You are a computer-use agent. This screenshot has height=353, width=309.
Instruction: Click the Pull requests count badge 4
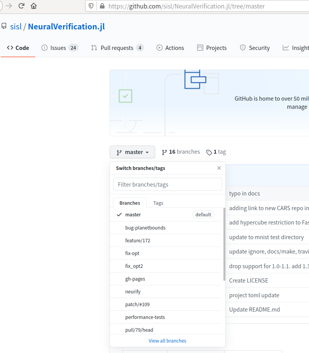tap(140, 48)
